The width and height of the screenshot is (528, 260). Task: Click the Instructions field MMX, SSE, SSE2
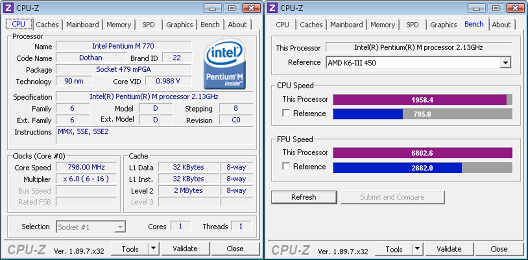coord(154,136)
